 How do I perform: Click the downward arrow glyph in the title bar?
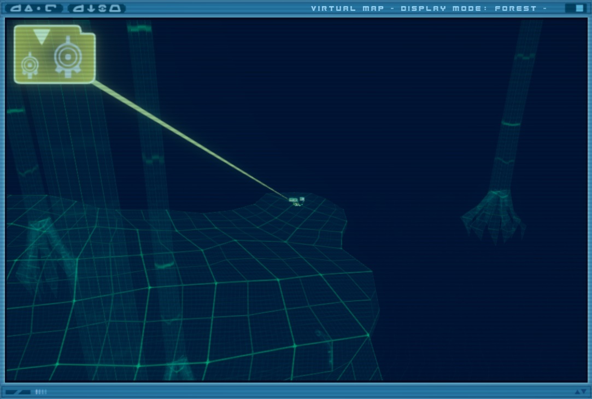point(91,8)
